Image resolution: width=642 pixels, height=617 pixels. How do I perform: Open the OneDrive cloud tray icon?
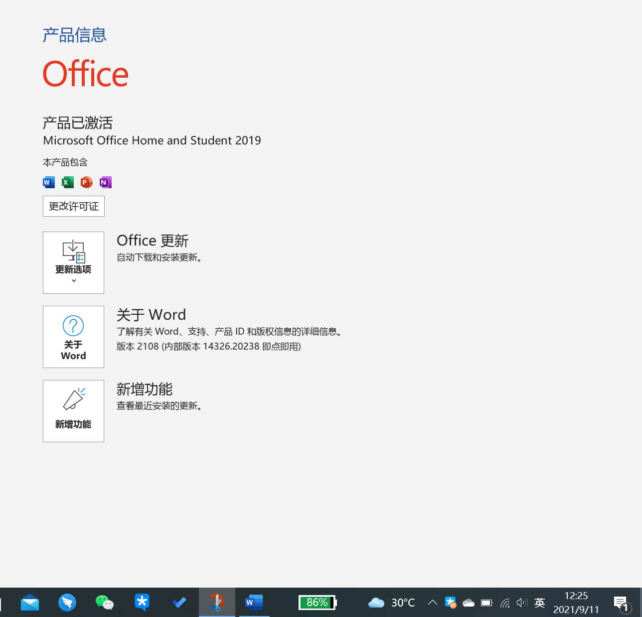[x=469, y=603]
